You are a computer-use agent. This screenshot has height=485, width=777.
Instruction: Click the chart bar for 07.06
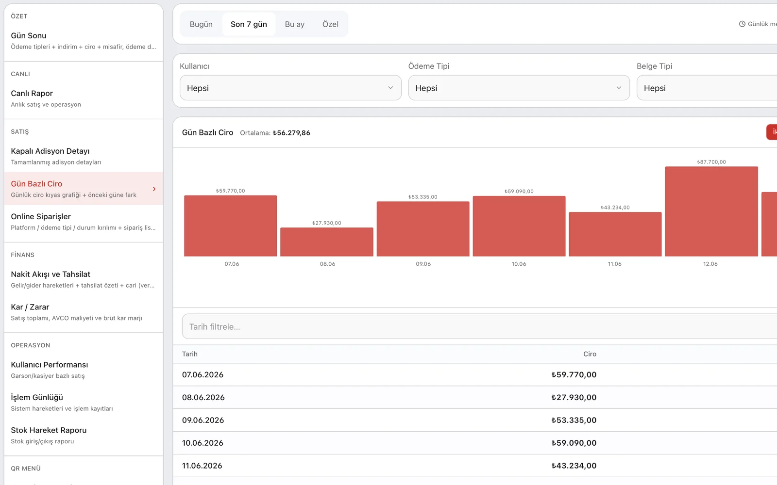(231, 226)
